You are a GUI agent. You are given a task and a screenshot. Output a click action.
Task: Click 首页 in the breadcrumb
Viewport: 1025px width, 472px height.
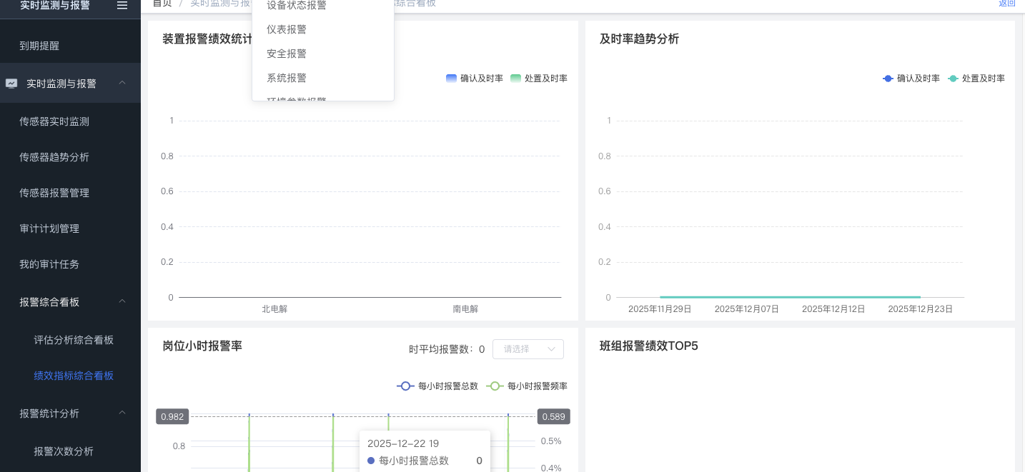162,4
